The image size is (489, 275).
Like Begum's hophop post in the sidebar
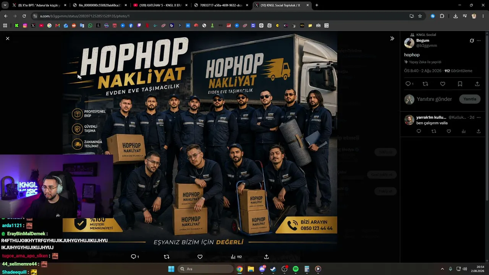click(442, 84)
